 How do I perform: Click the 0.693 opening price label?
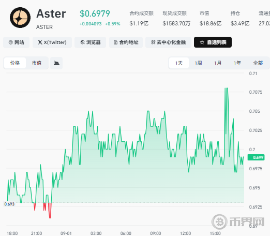9,204
